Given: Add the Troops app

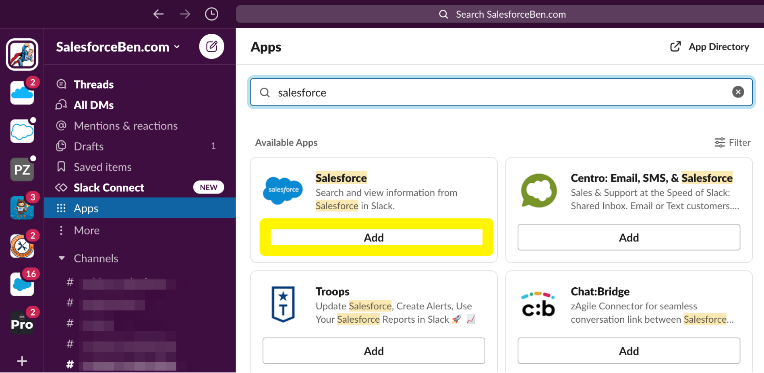Looking at the screenshot, I should click(x=374, y=351).
